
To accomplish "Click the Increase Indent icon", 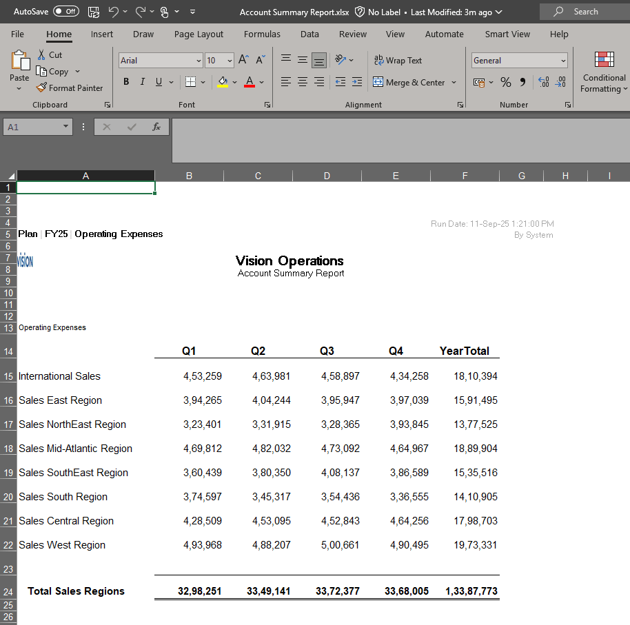I will pos(356,82).
